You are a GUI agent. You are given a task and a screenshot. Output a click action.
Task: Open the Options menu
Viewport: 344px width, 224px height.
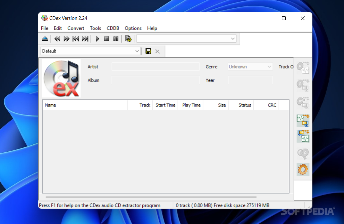pyautogui.click(x=133, y=28)
